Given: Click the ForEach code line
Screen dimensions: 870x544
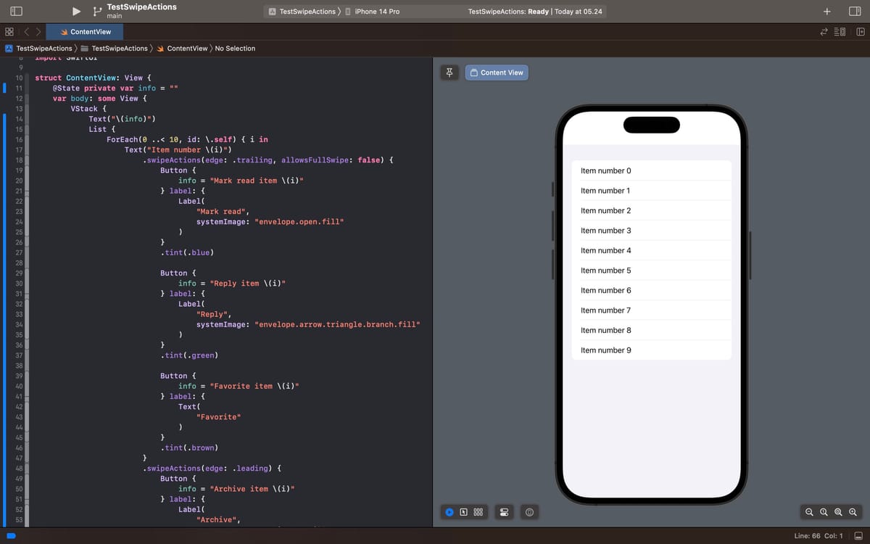Looking at the screenshot, I should pos(187,139).
